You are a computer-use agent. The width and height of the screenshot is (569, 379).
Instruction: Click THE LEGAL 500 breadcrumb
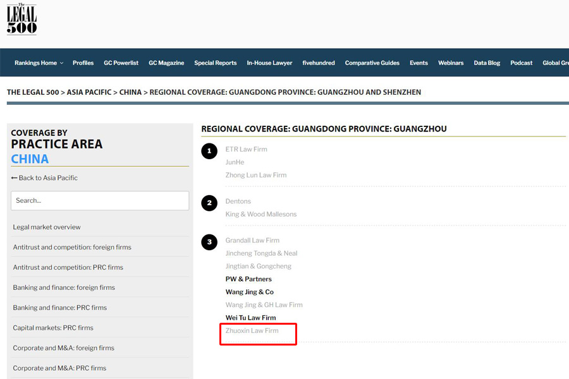(x=33, y=92)
